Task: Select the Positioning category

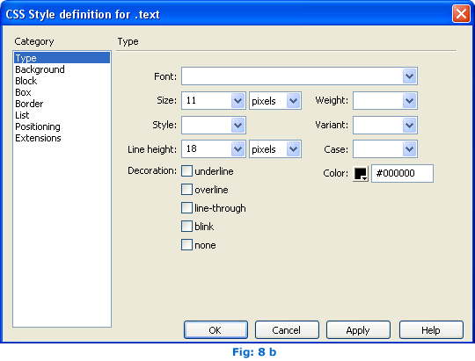Action: [38, 126]
